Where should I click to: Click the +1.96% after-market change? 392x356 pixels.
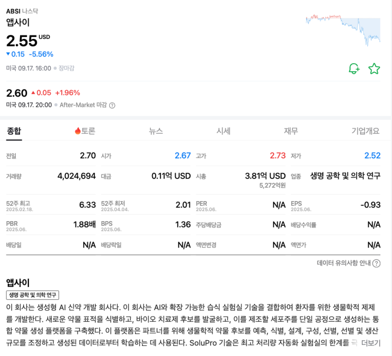click(68, 93)
